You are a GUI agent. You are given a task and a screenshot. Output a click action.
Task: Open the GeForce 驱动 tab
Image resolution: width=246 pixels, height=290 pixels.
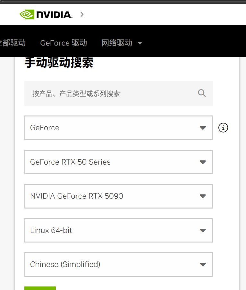[64, 43]
